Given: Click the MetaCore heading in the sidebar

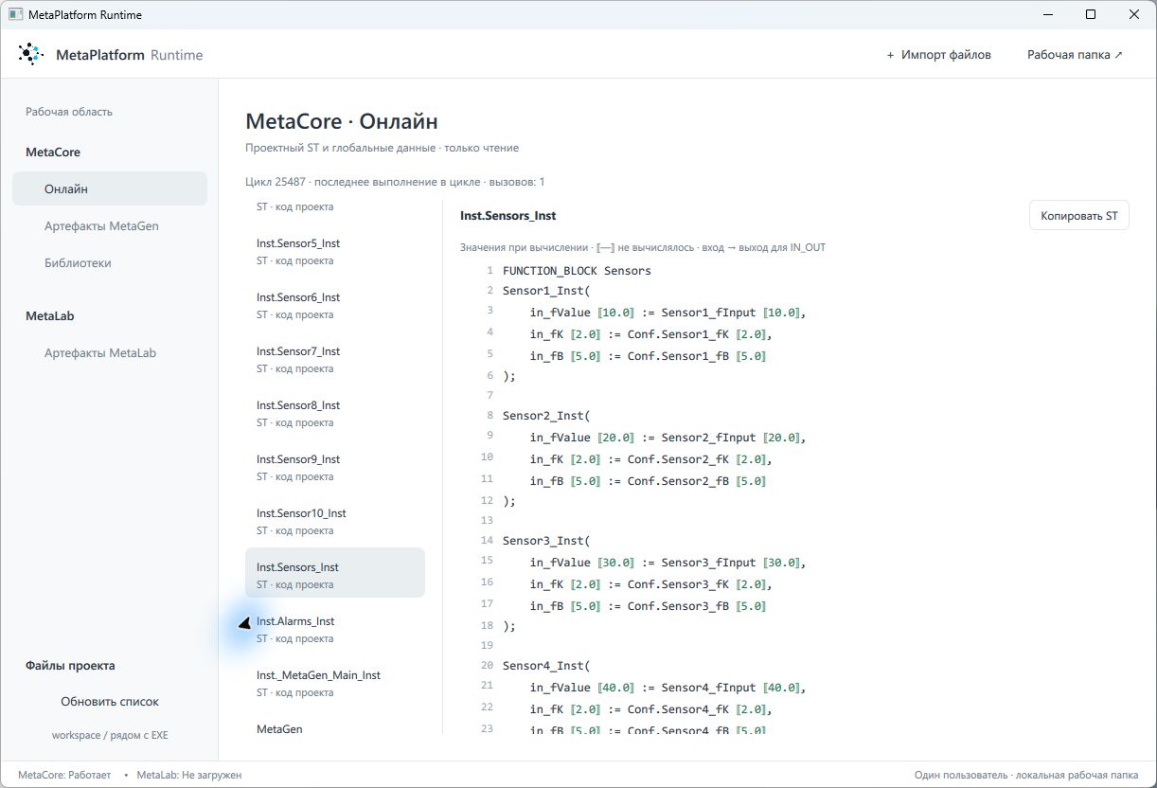Looking at the screenshot, I should (x=53, y=152).
